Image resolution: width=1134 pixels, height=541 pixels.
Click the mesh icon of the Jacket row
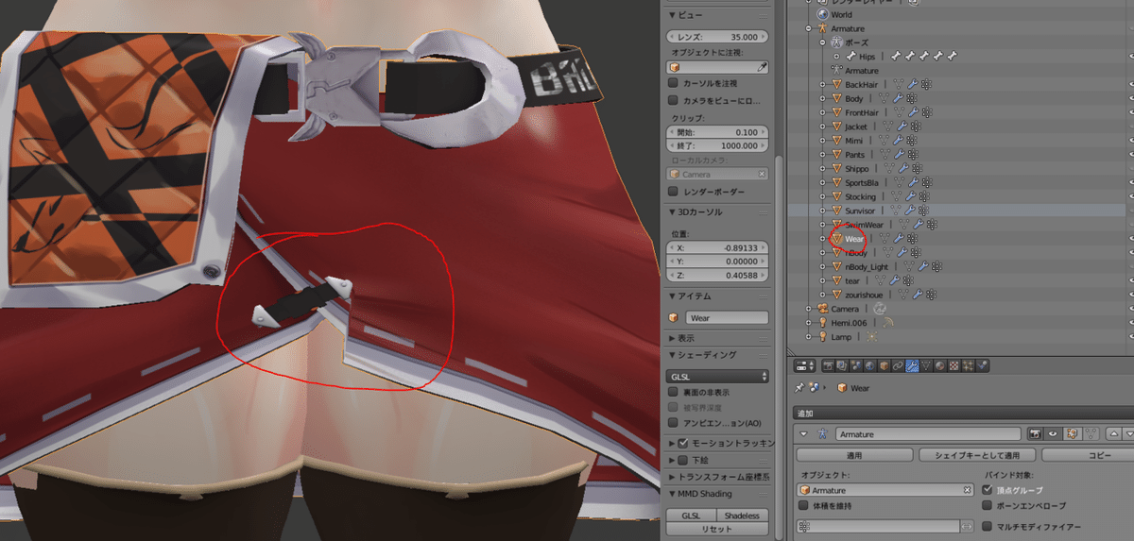click(836, 127)
